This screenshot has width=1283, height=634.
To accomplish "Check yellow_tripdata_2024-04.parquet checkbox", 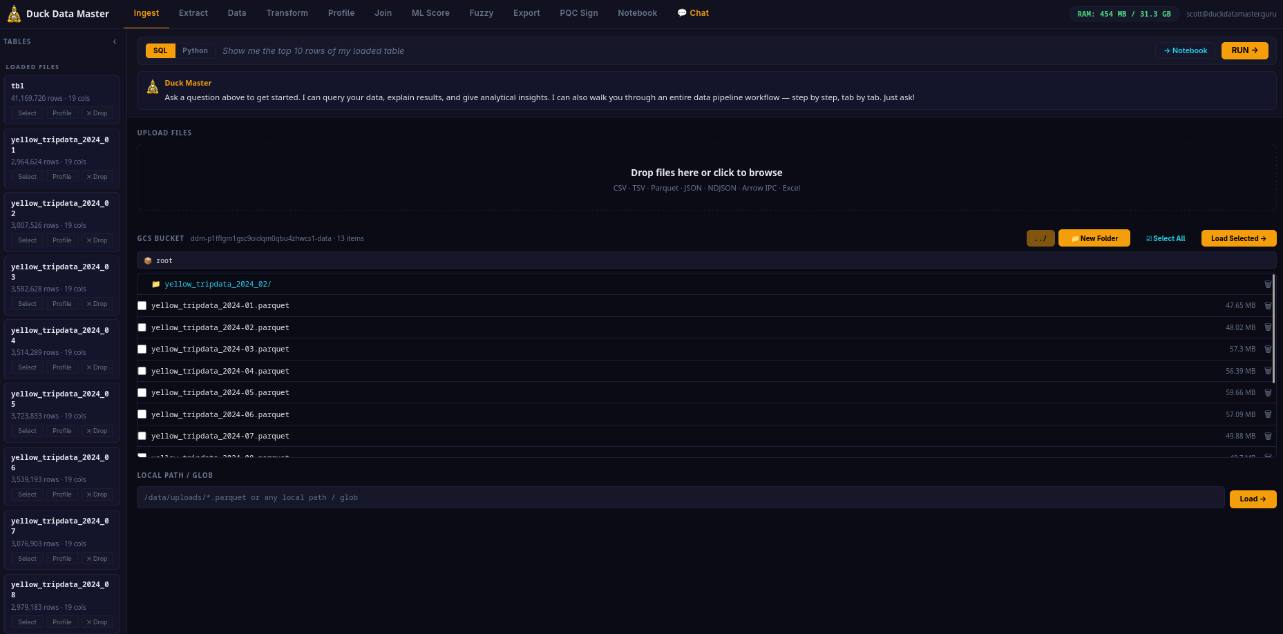I will tap(142, 371).
